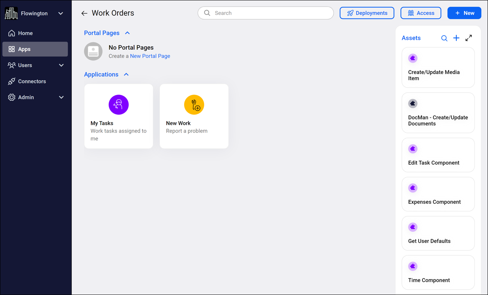The width and height of the screenshot is (488, 295).
Task: Click the puzzle icon on Time Component
Action: (x=413, y=267)
